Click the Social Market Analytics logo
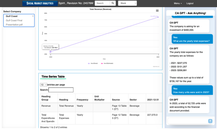Image resolution: width=217 pixels, height=129 pixels. click(40, 3)
